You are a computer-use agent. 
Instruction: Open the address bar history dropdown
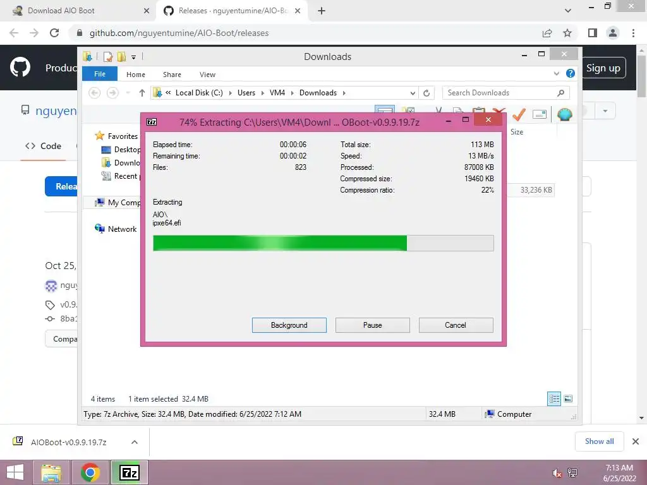[x=412, y=93]
